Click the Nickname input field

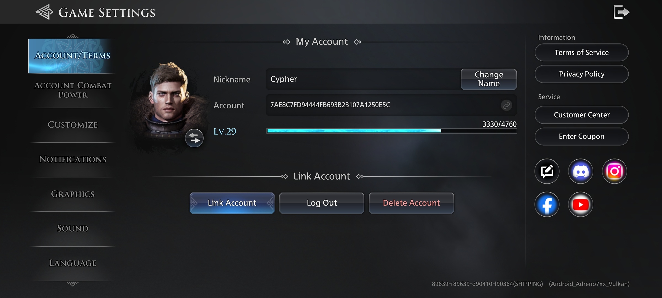[362, 79]
